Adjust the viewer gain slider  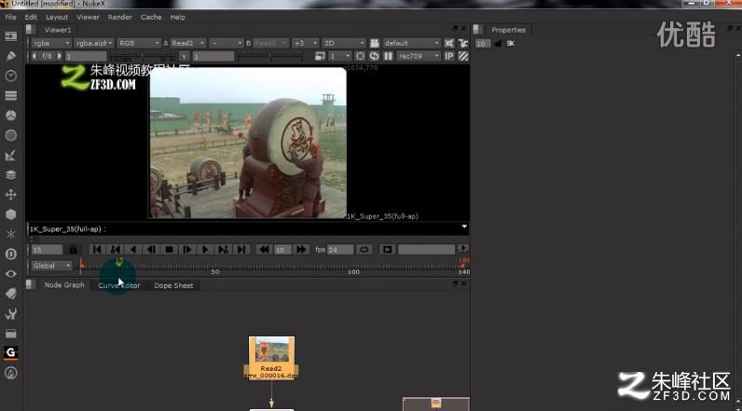point(141,57)
